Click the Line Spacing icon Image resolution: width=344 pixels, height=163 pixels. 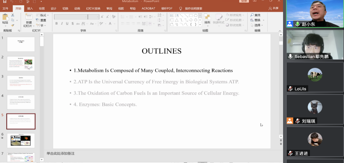[151, 17]
